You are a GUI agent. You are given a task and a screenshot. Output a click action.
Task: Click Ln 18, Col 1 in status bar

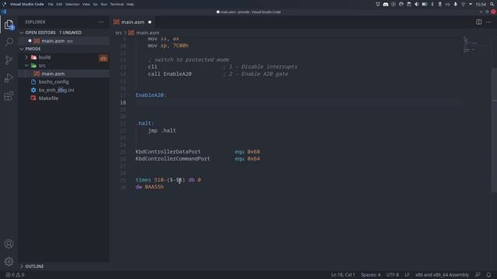pyautogui.click(x=342, y=275)
